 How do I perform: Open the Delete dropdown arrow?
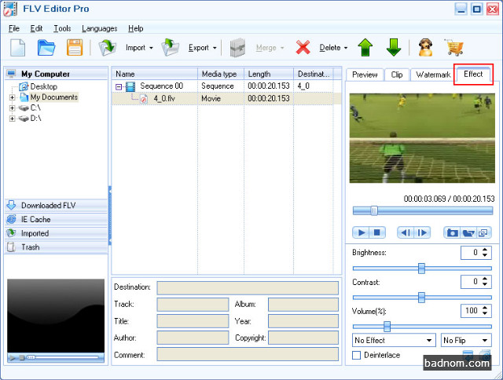tap(346, 48)
